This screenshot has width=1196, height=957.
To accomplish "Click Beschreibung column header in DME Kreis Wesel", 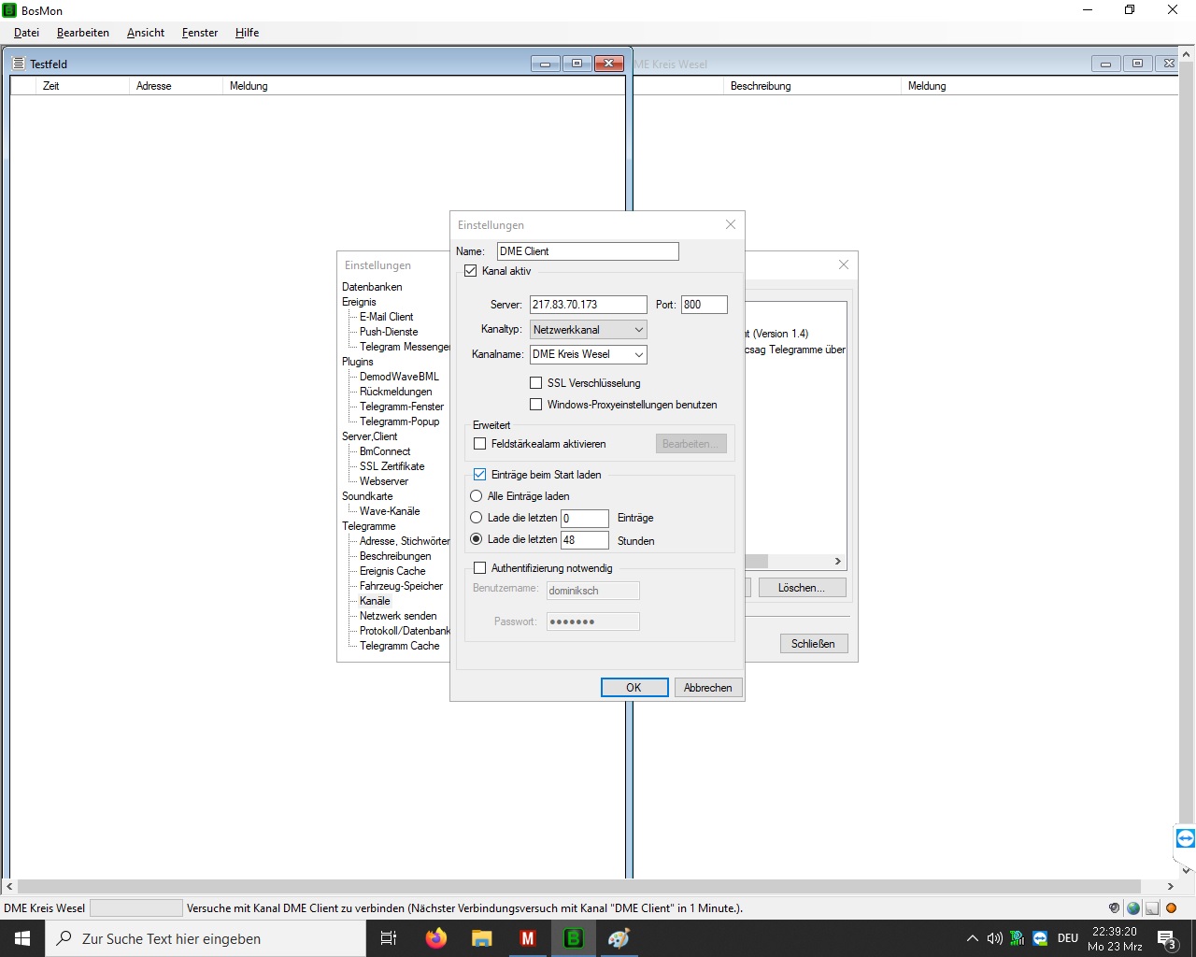I will click(x=813, y=86).
